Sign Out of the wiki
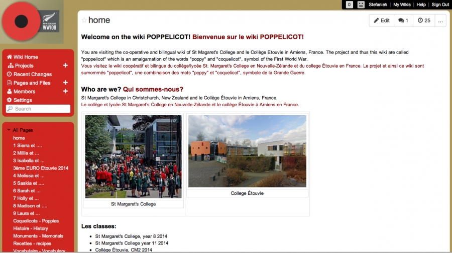Viewport: 452px width, 253px height. tap(440, 5)
